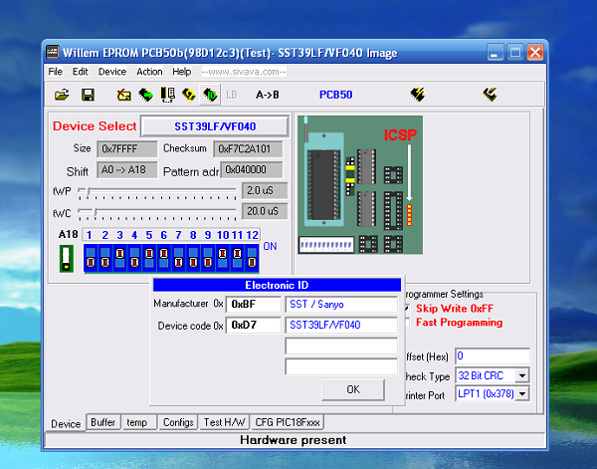This screenshot has height=469, width=597.
Task: Save buffer with the floppy disk icon
Action: click(x=88, y=95)
